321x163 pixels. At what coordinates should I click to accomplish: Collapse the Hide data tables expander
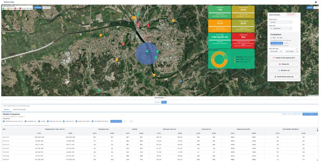tap(160, 98)
